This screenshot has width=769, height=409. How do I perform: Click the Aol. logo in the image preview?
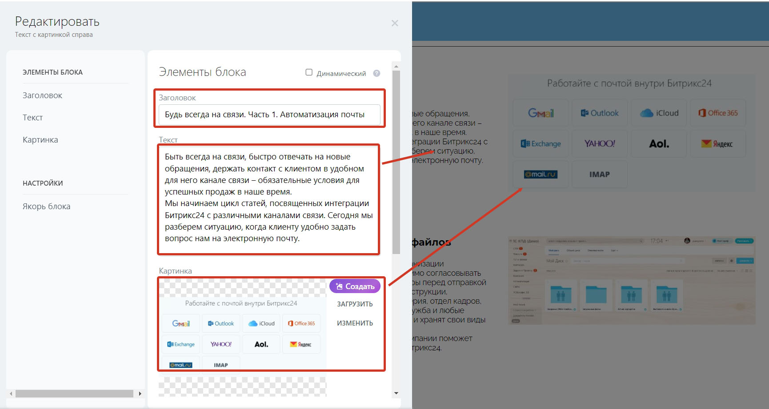tap(261, 344)
